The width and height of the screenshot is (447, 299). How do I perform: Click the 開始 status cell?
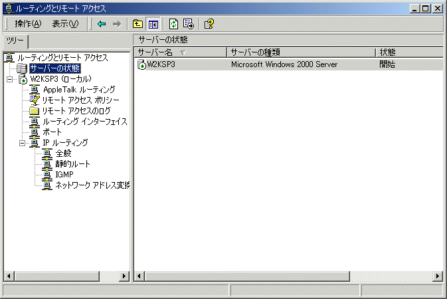387,64
